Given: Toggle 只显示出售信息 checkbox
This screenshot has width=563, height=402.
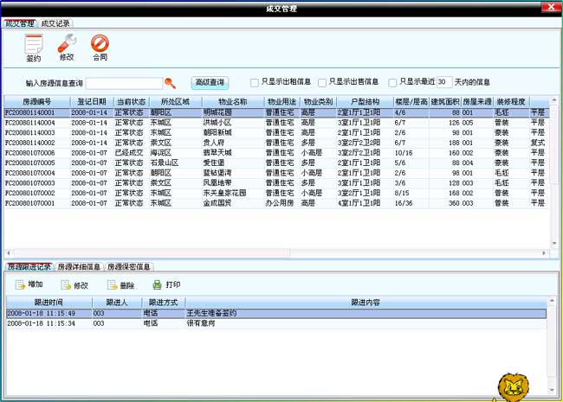Looking at the screenshot, I should [x=322, y=83].
